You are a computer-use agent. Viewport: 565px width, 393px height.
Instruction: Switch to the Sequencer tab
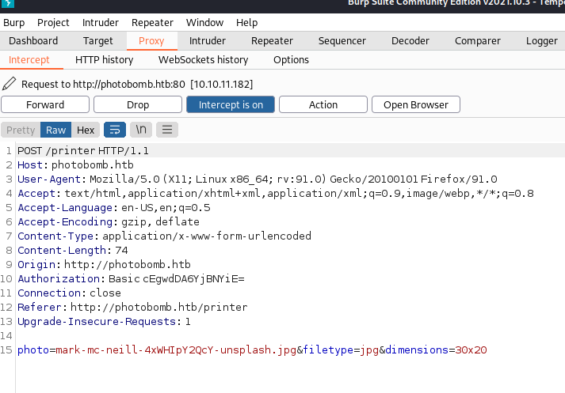(342, 40)
